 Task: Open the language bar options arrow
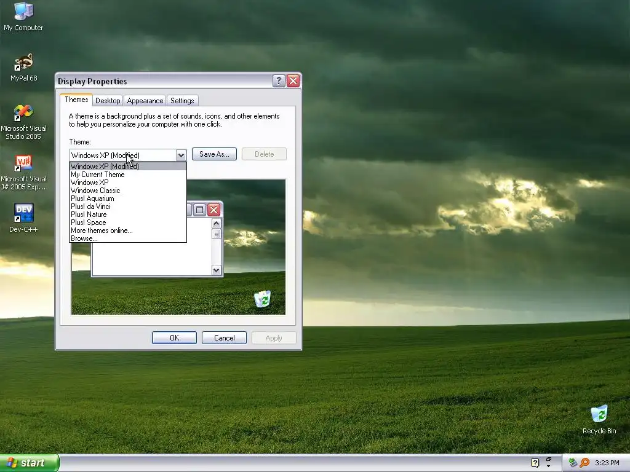[548, 466]
